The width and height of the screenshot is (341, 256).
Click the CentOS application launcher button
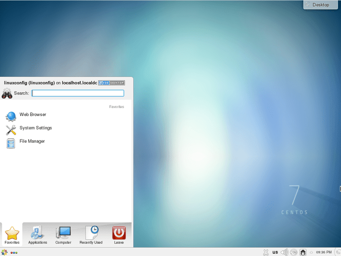[4, 252]
